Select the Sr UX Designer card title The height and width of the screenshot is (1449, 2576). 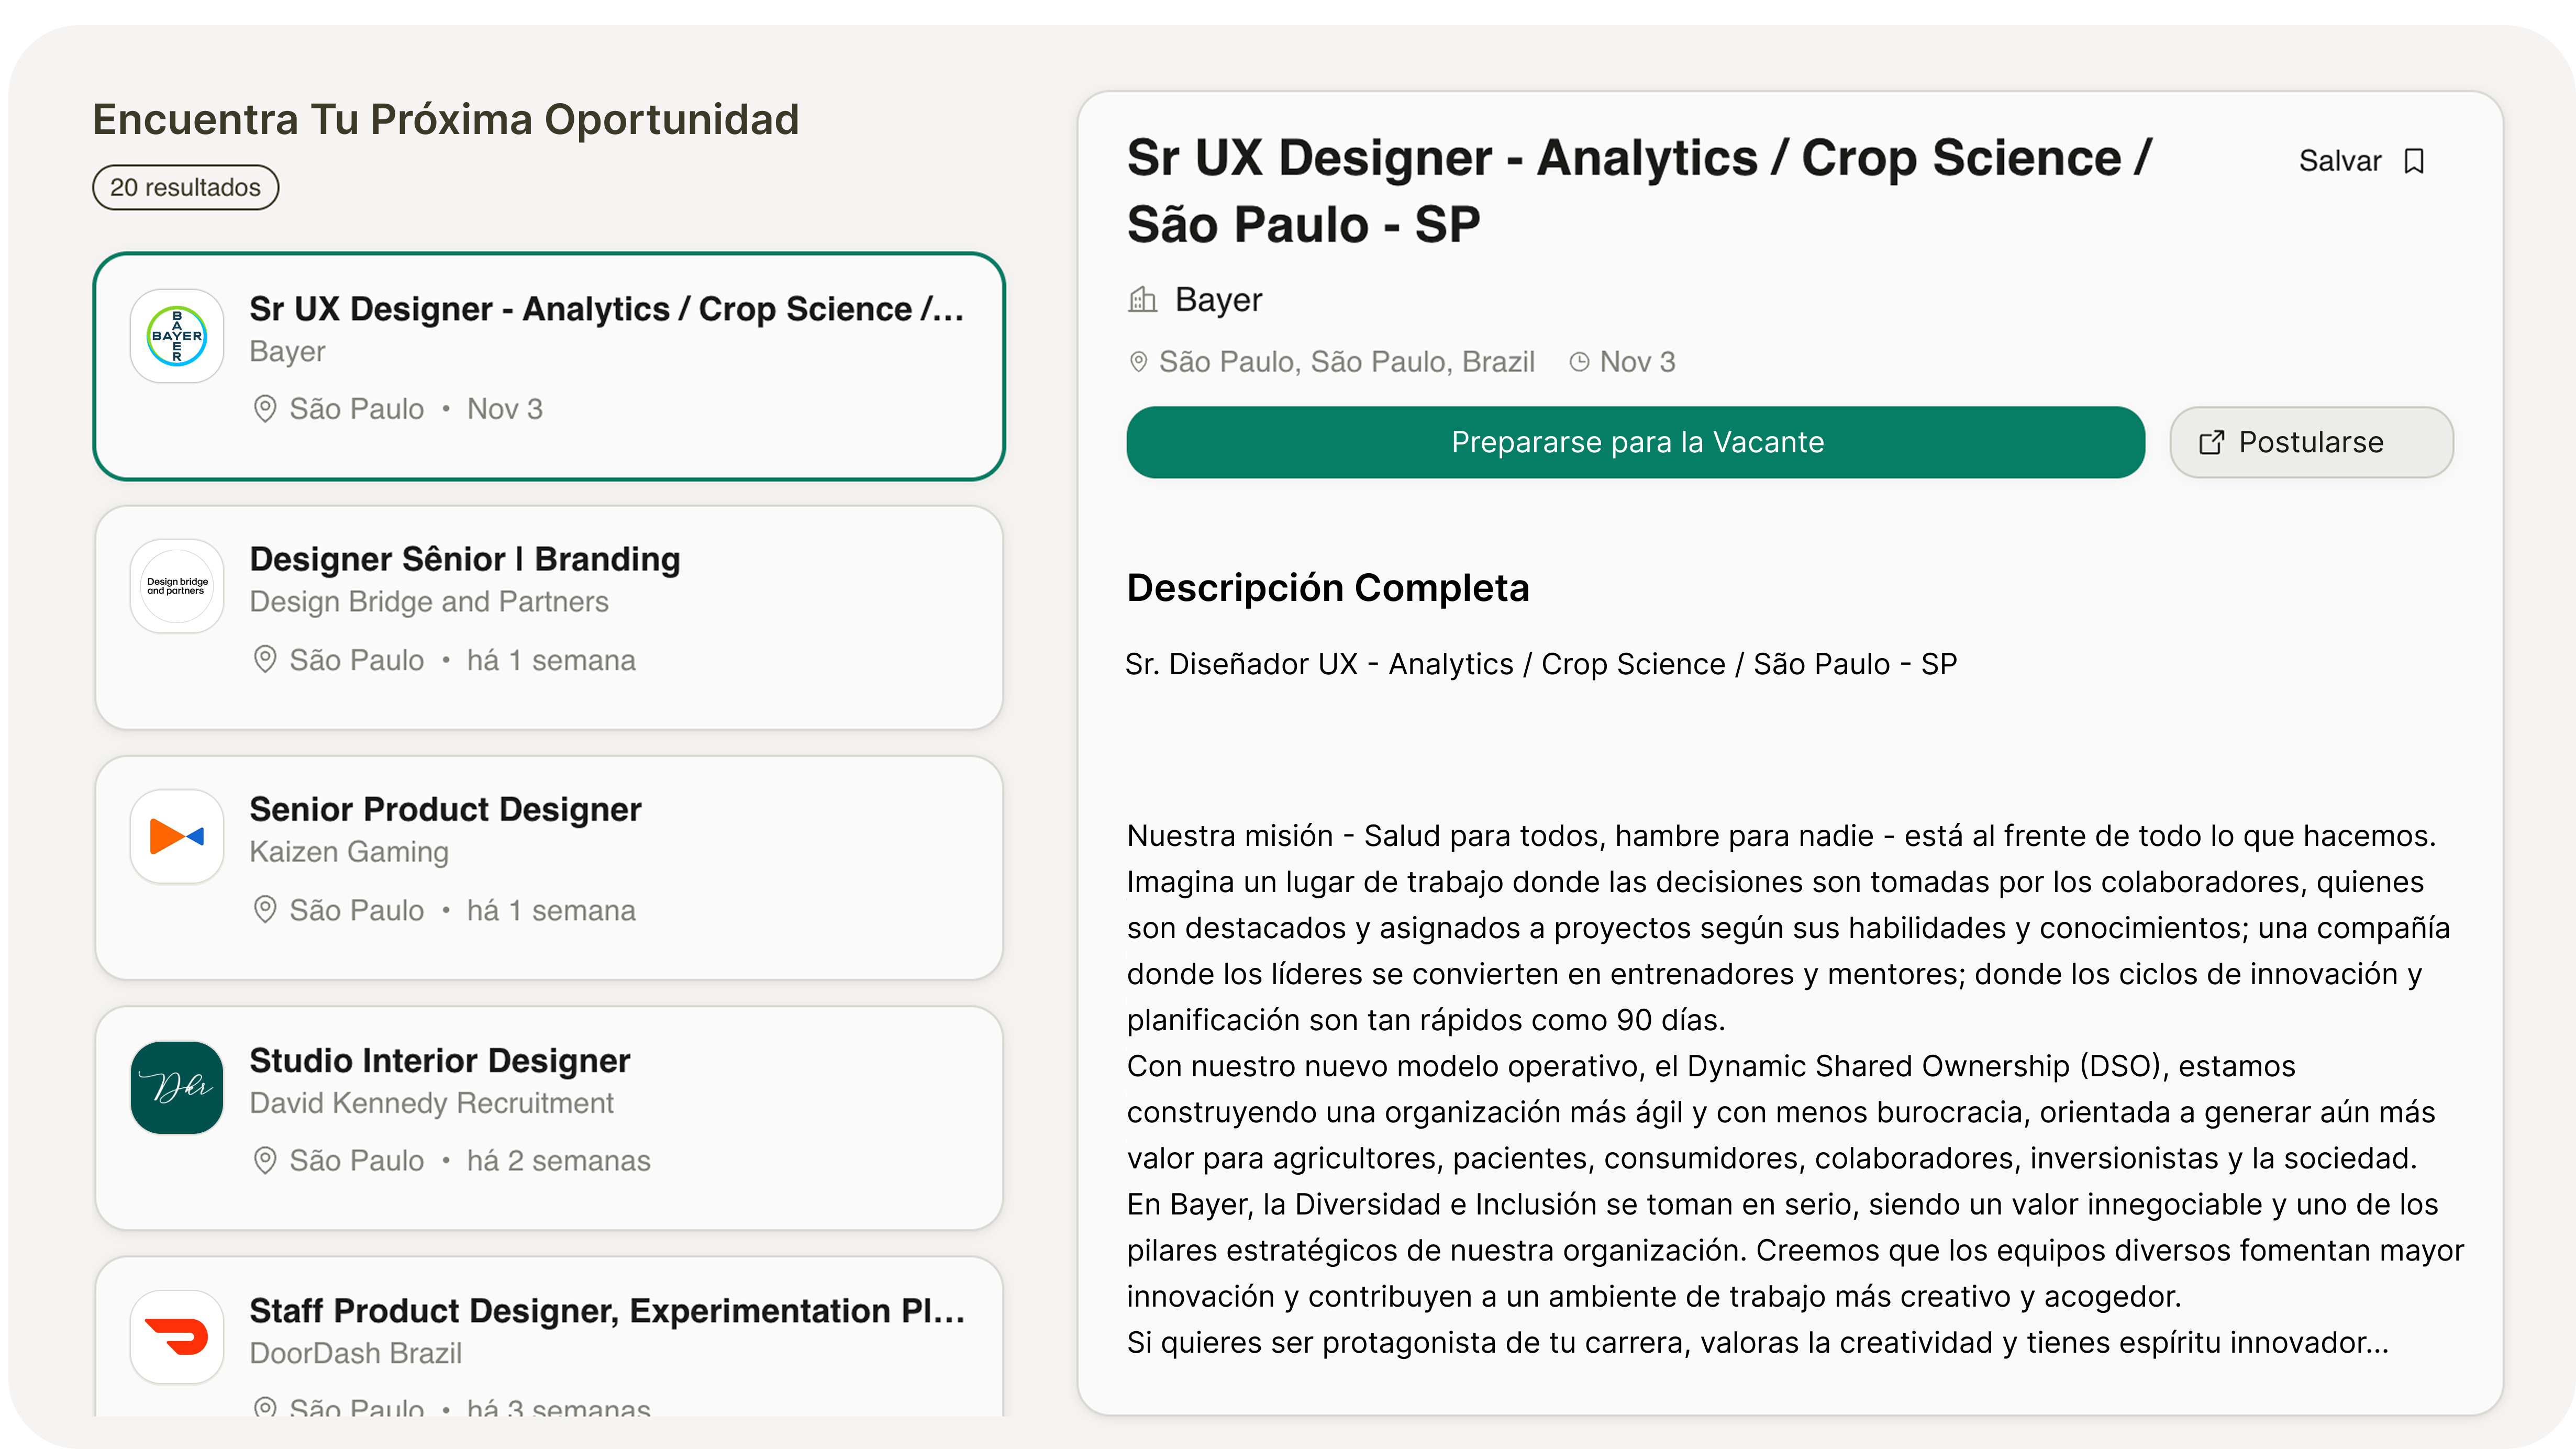coord(607,309)
